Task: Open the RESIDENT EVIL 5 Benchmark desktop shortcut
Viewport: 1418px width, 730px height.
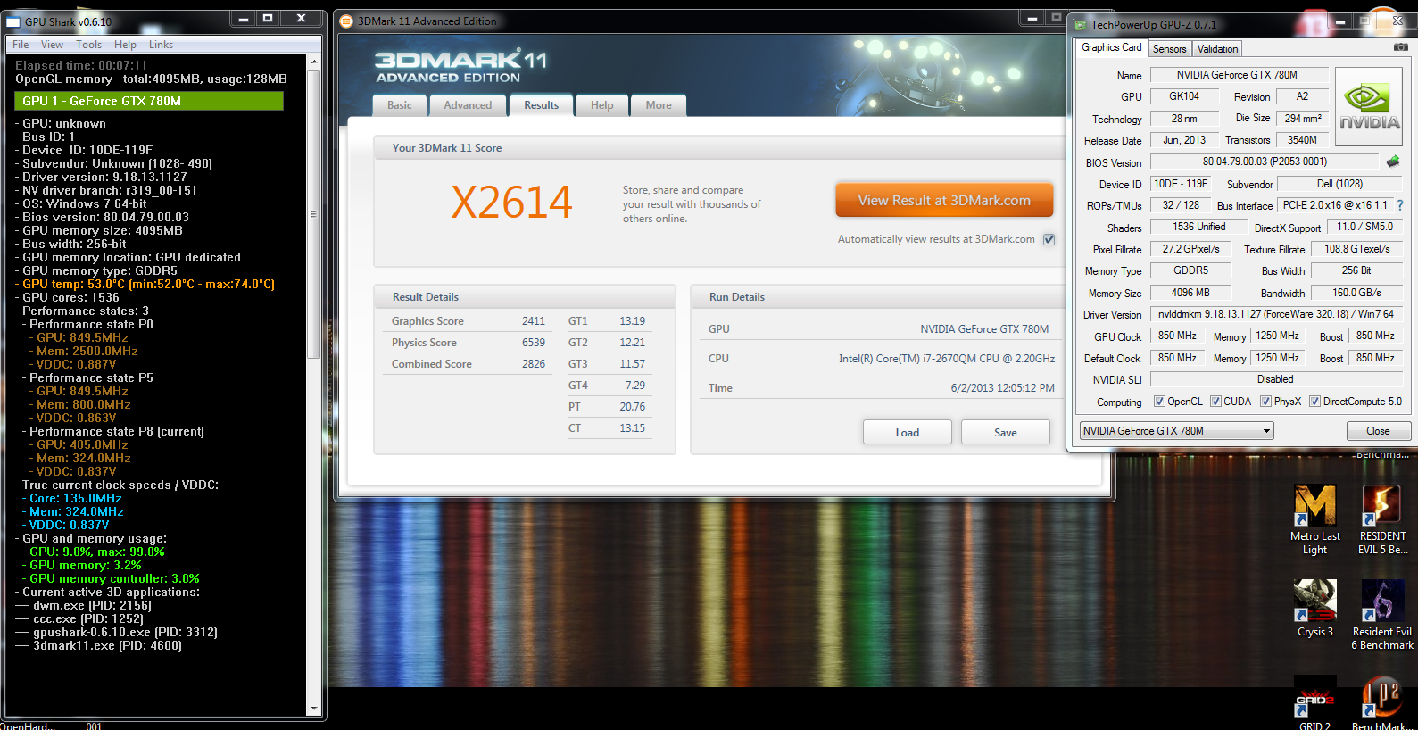Action: (x=1382, y=520)
